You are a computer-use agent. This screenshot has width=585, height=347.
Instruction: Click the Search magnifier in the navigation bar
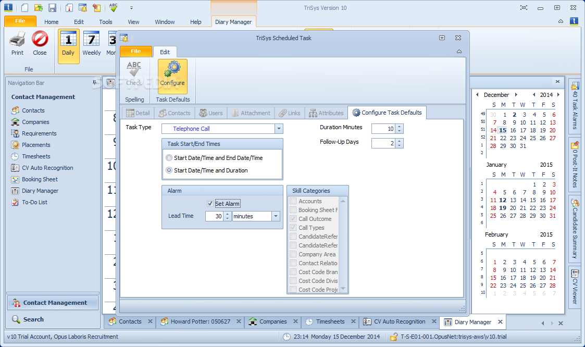click(16, 319)
